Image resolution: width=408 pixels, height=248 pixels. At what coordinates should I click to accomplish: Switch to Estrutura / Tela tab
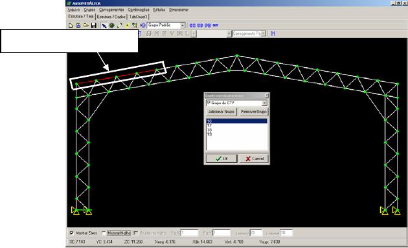81,16
